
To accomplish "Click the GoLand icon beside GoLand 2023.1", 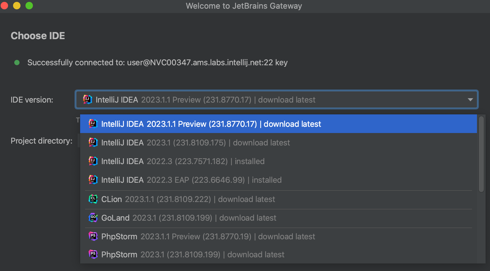I will [x=93, y=218].
